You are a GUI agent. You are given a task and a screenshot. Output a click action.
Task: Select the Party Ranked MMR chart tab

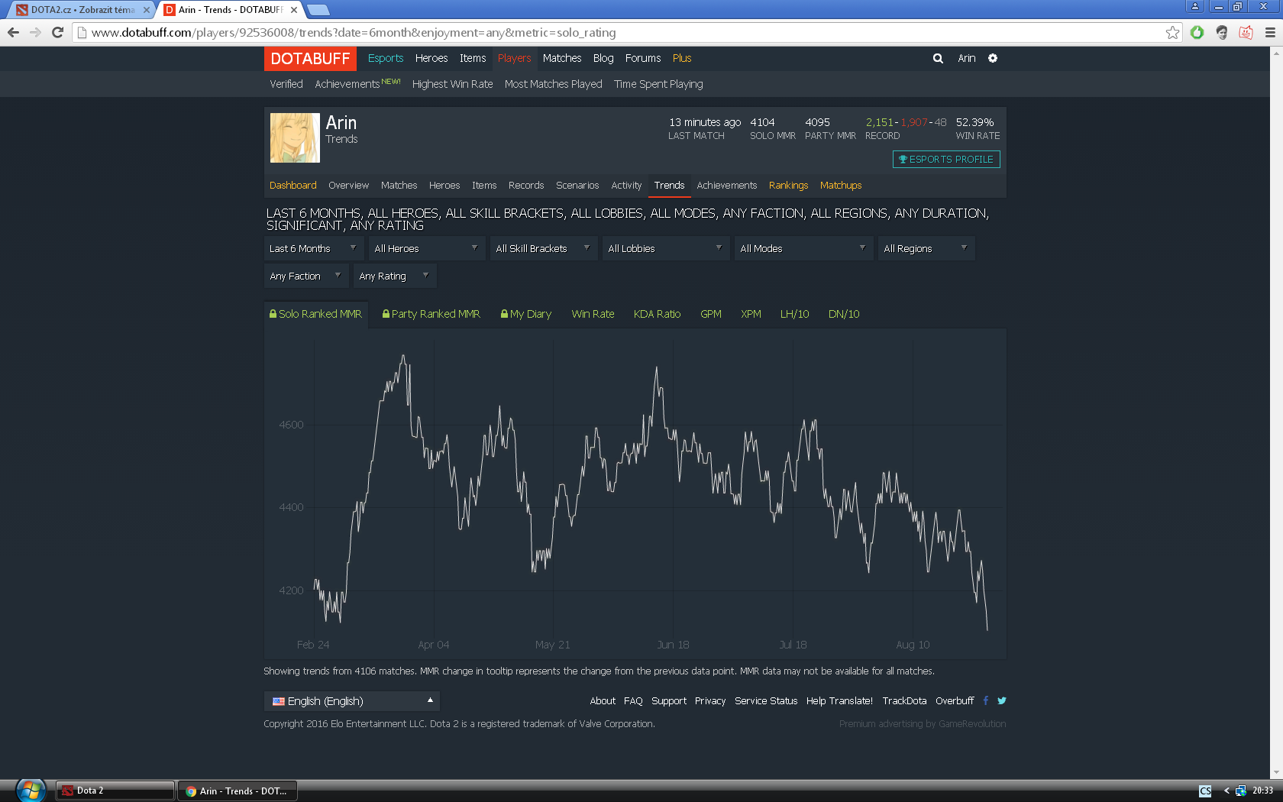431,314
